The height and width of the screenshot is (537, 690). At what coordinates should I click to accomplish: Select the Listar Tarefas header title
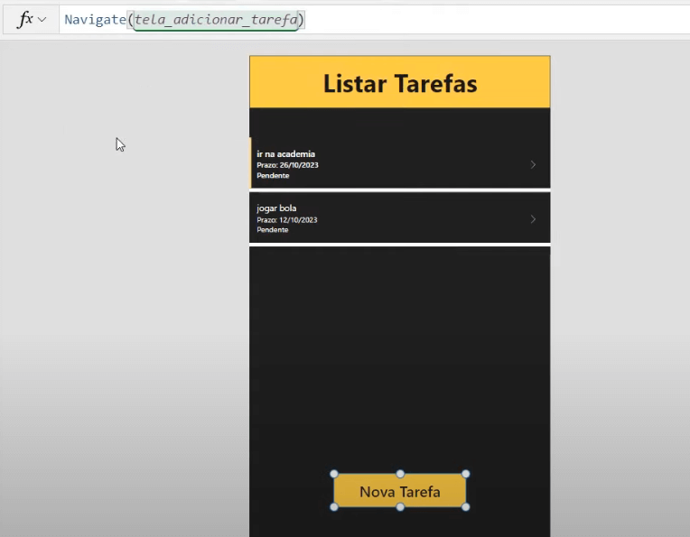(400, 83)
